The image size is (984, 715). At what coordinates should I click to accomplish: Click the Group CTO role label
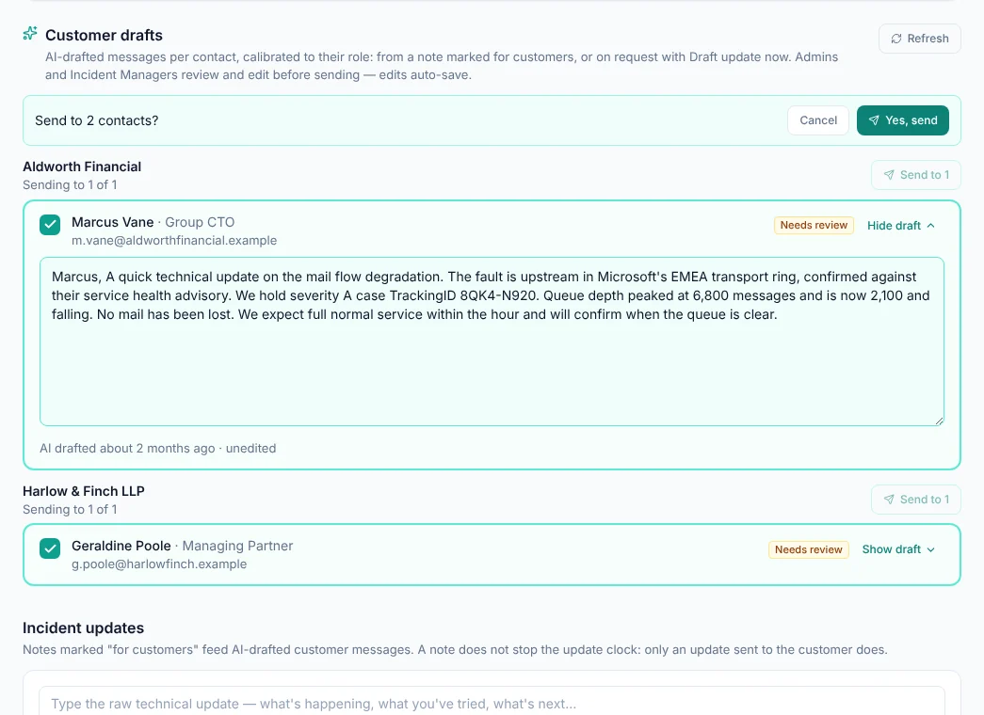point(200,222)
